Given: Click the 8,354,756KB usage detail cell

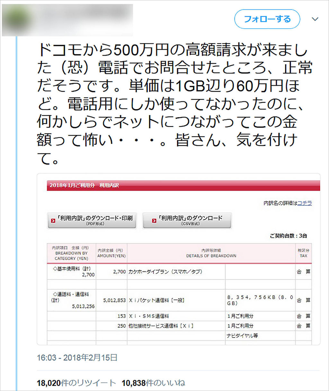Looking at the screenshot, I should 260,300.
